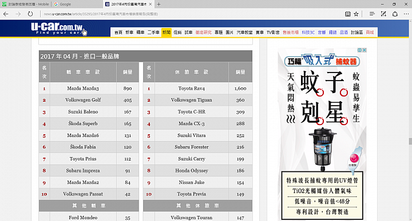Open 圖片 navigation item
Screen dimensions: 412x221
pyautogui.click(x=229, y=33)
